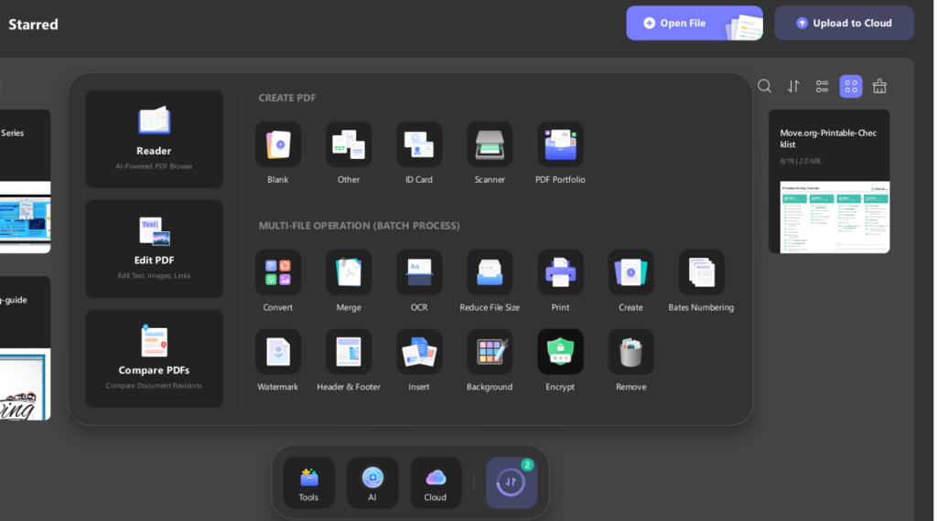Open the Tools tab in dock

coord(308,483)
